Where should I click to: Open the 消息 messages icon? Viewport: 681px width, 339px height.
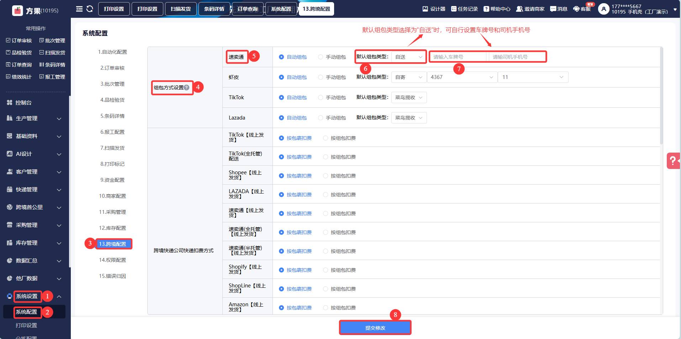553,9
